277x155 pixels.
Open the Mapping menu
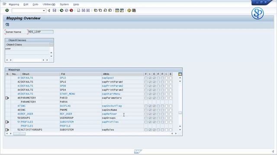pyautogui.click(x=14, y=4)
